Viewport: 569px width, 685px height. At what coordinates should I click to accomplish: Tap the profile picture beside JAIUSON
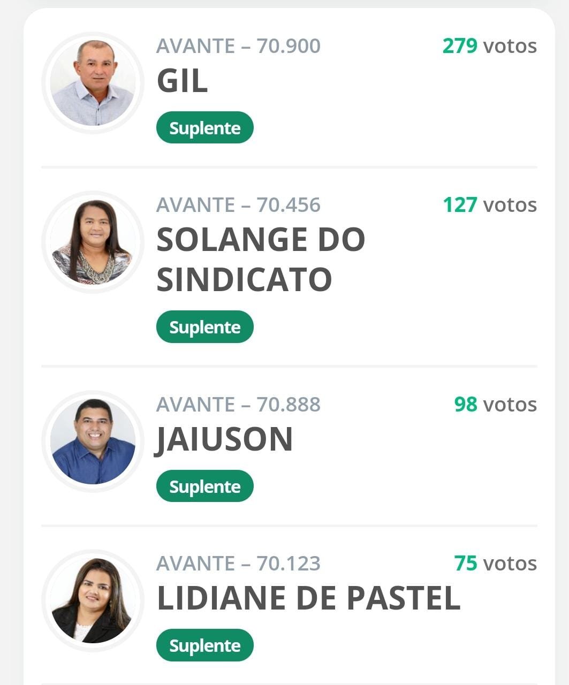pyautogui.click(x=93, y=442)
